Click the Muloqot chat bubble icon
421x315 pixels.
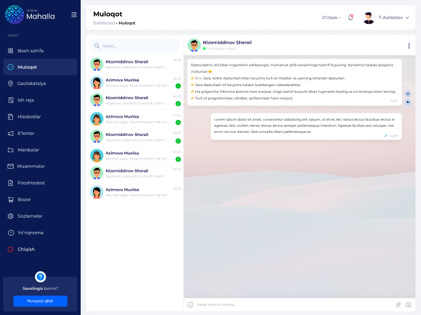10,67
